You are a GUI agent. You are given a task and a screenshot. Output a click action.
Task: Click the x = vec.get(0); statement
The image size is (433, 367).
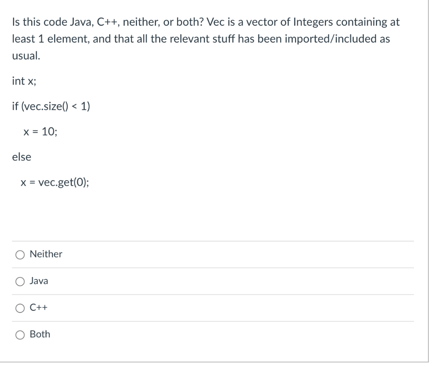point(55,183)
